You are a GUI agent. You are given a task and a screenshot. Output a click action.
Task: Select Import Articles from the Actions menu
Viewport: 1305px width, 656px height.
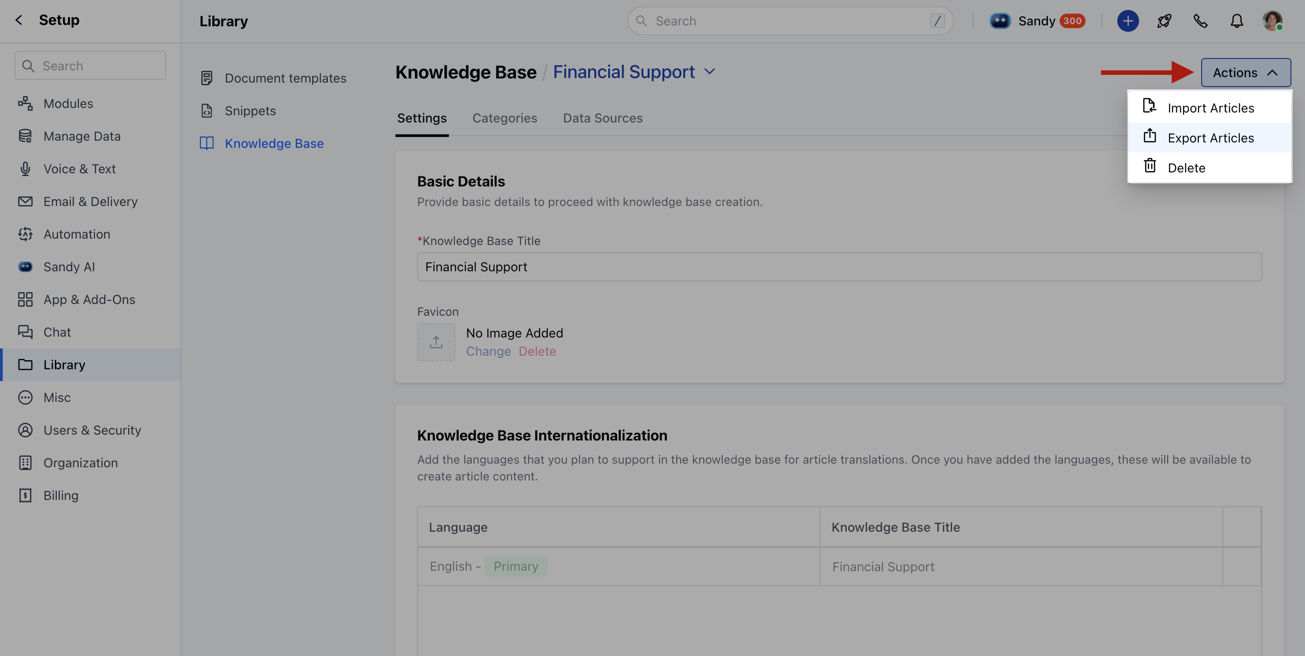click(1210, 108)
